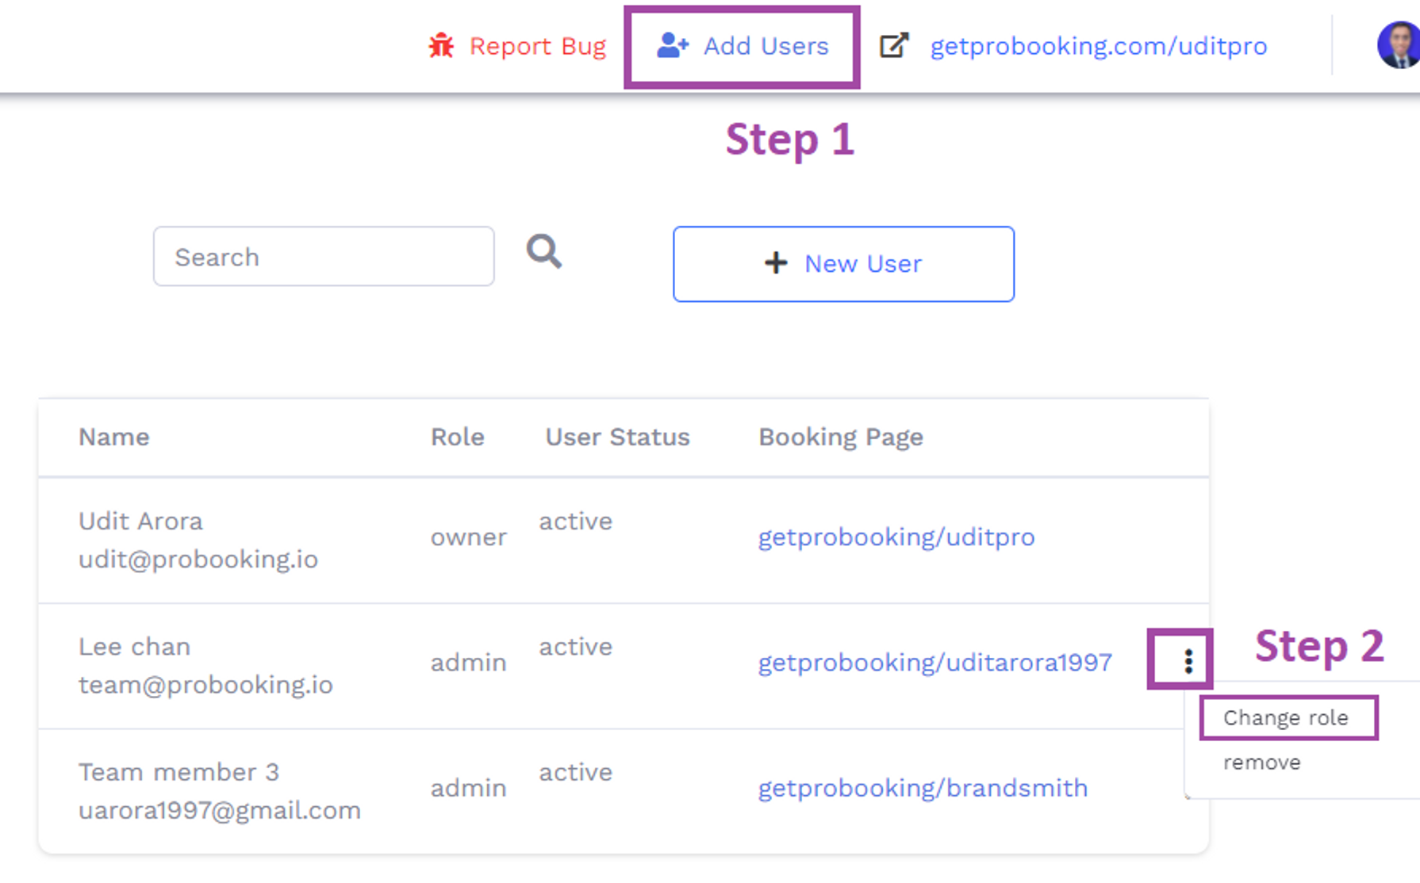
Task: Open getprobooking/uditarora1997 booking page link
Action: [x=935, y=663]
